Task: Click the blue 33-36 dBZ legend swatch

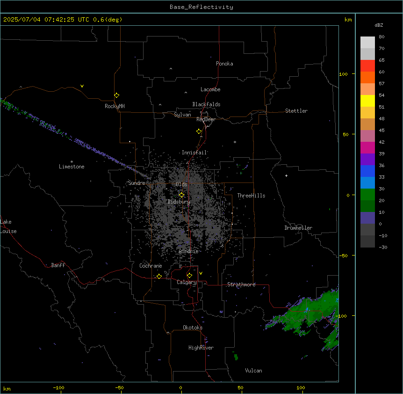Action: pyautogui.click(x=367, y=171)
